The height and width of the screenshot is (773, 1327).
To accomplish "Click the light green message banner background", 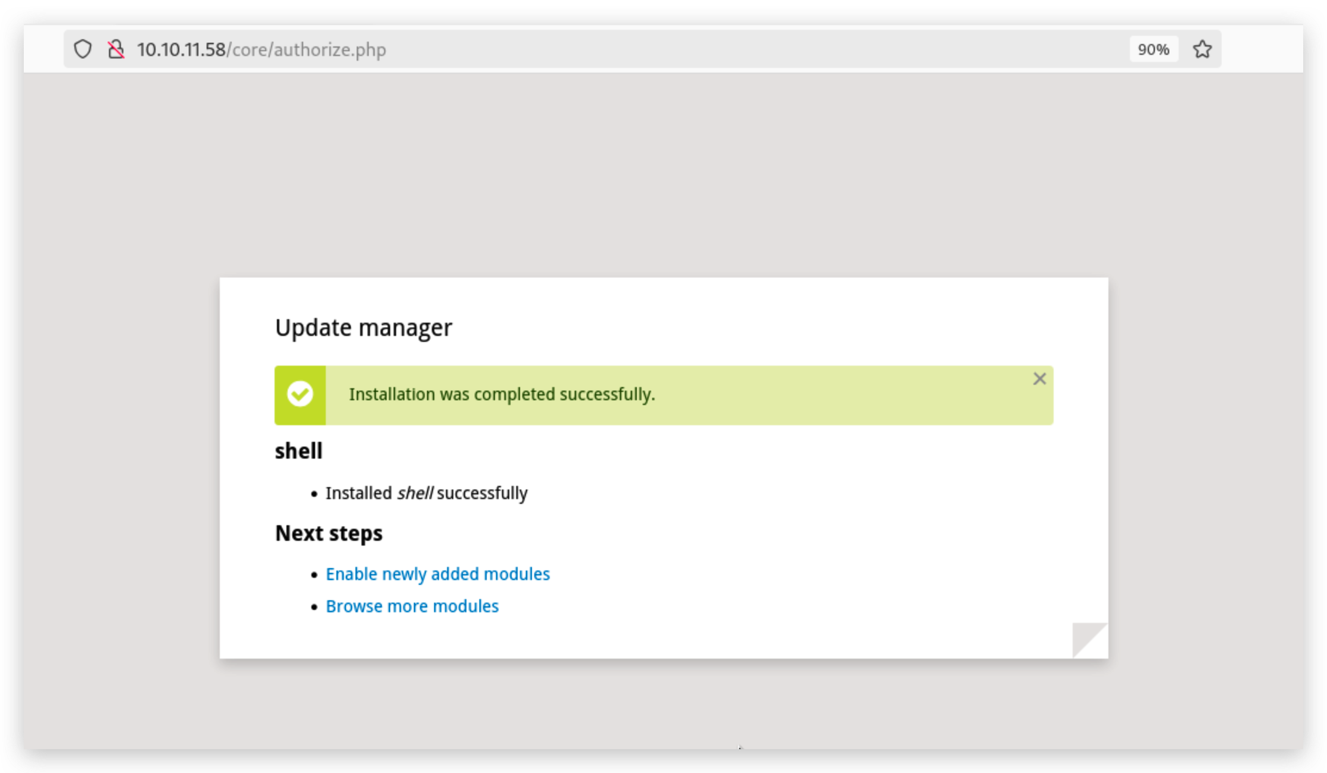I will click(834, 395).
